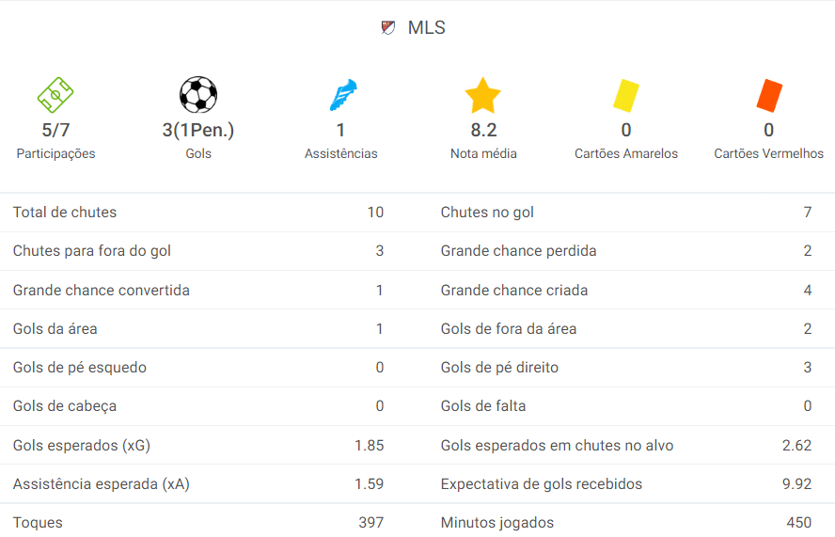This screenshot has height=537, width=835.
Task: Click the 8.2 average rating value
Action: point(483,131)
